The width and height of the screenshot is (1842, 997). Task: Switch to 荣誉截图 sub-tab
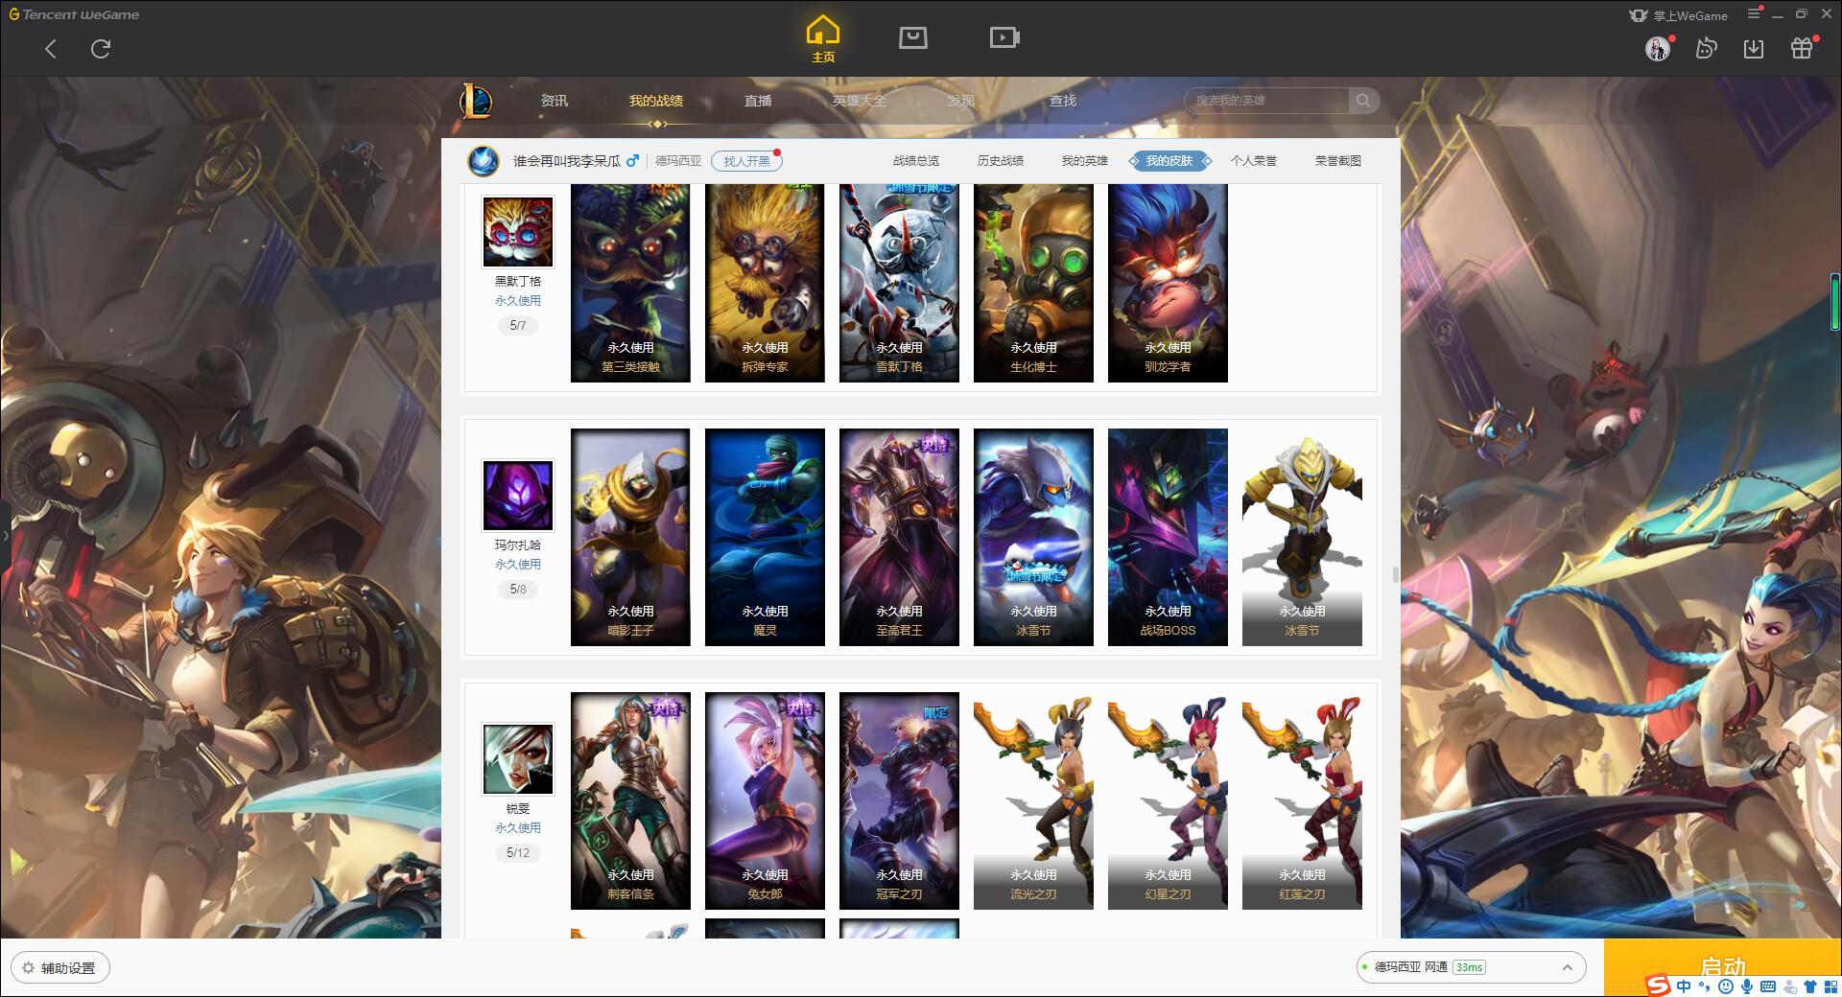point(1338,161)
